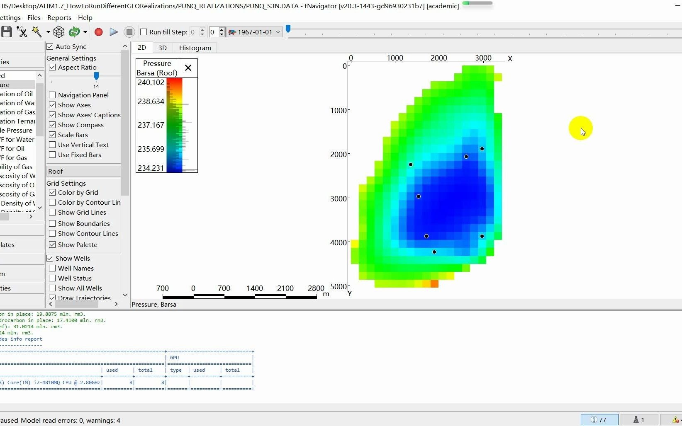Enable the Run till Step checkbox

point(144,32)
